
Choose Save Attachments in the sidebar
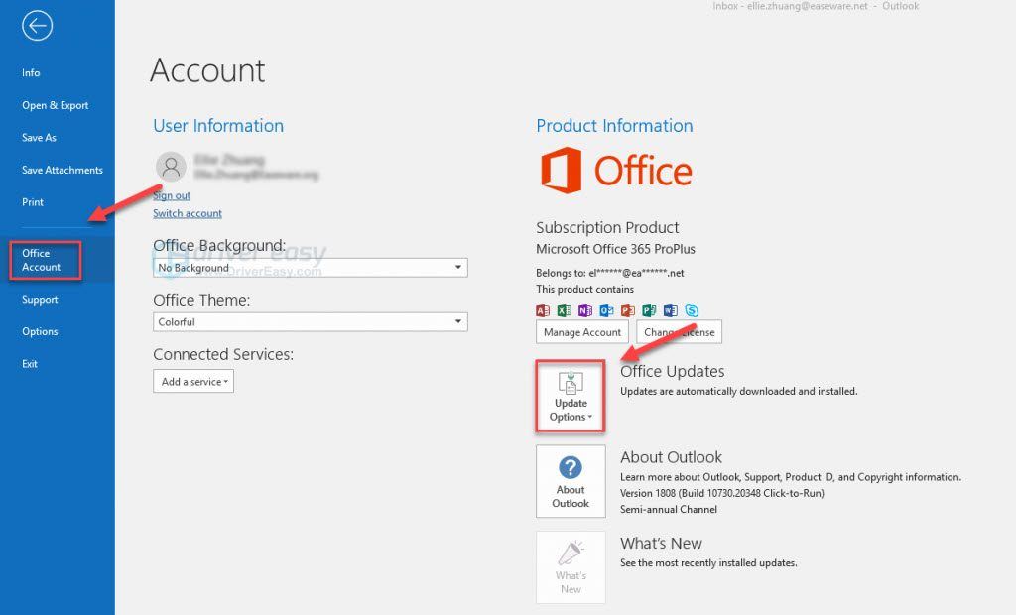pyautogui.click(x=63, y=170)
